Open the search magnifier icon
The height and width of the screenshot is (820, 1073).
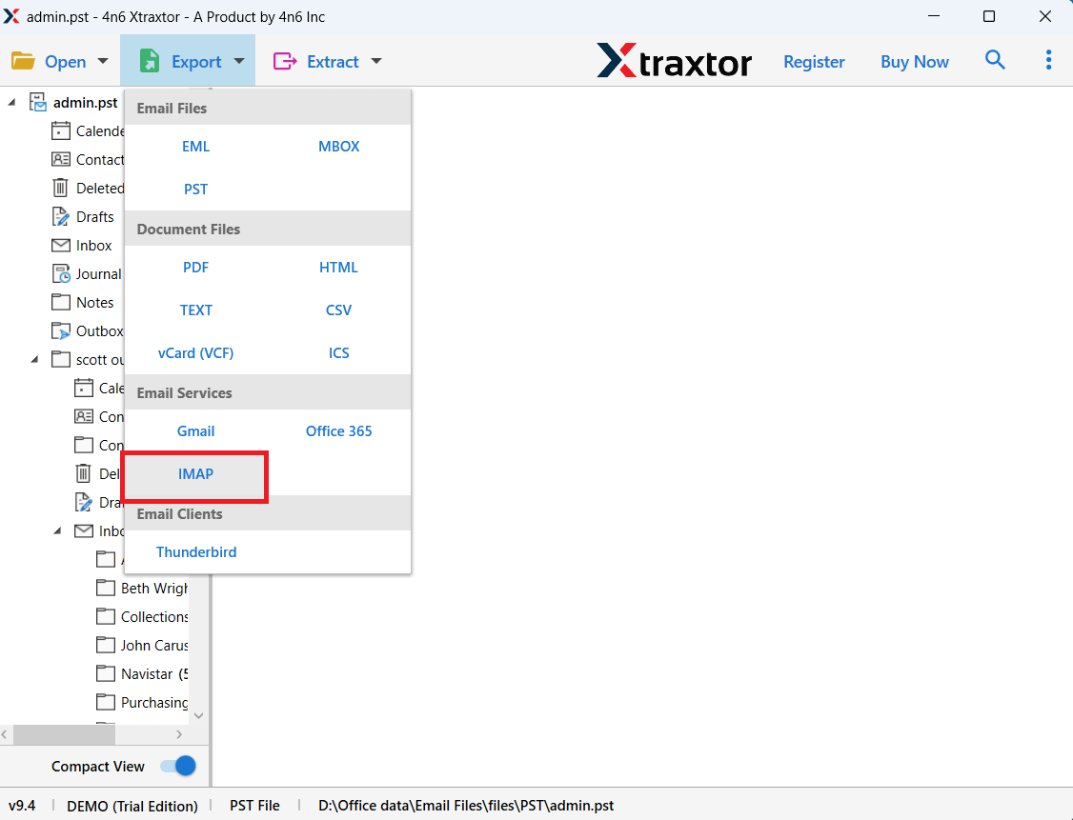click(995, 60)
